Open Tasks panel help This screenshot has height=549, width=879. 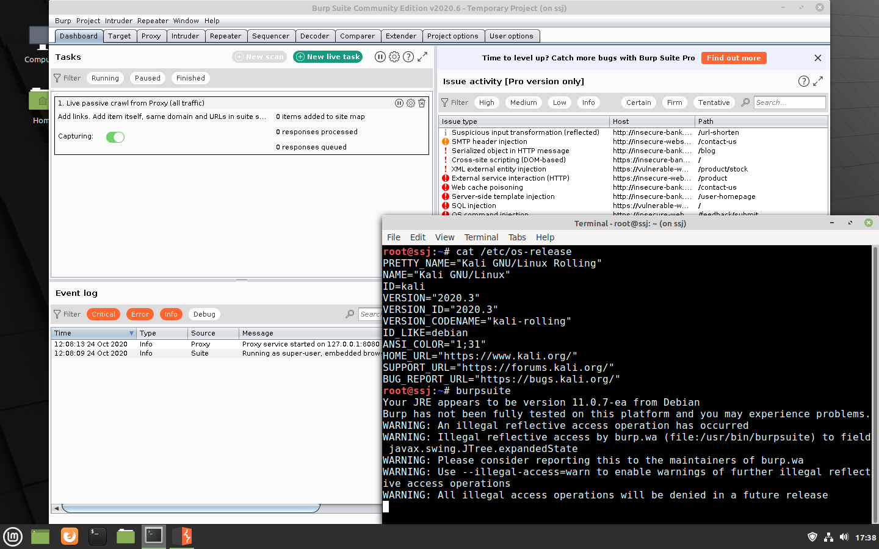(x=409, y=56)
